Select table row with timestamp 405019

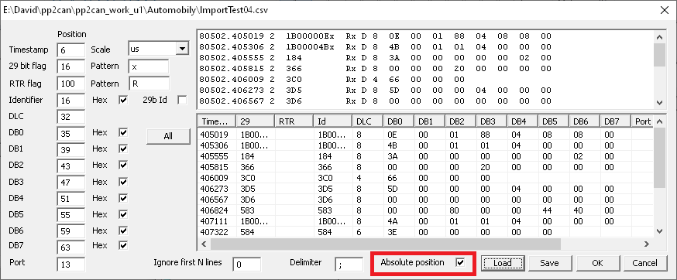click(x=426, y=134)
